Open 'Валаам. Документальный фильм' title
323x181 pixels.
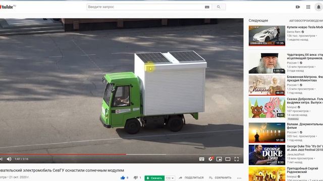tap(305, 126)
